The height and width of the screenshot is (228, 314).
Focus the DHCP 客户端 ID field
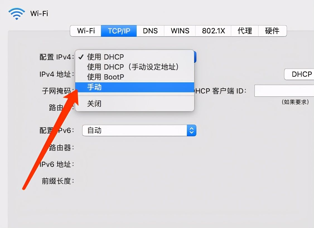(284, 91)
